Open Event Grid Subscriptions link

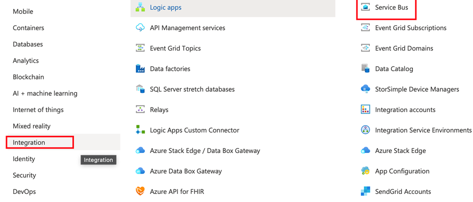pyautogui.click(x=411, y=28)
